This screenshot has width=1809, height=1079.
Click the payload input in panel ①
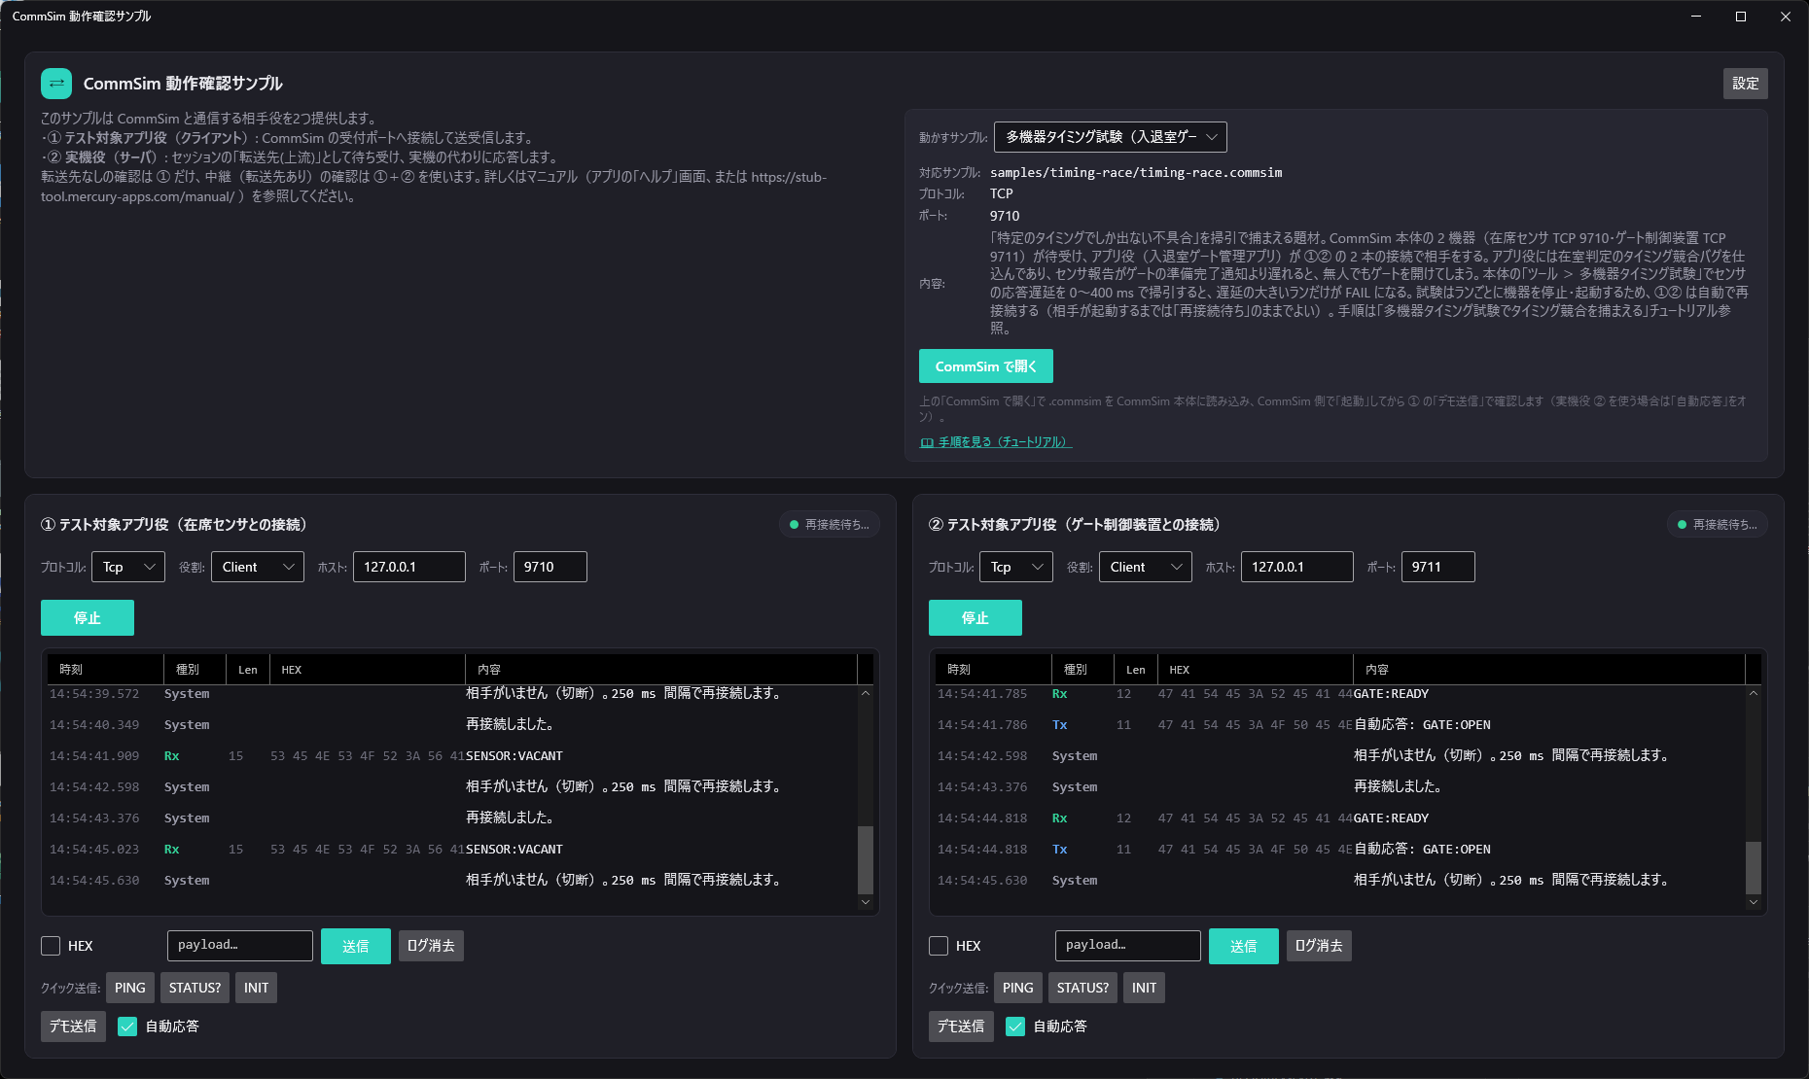[x=240, y=946]
